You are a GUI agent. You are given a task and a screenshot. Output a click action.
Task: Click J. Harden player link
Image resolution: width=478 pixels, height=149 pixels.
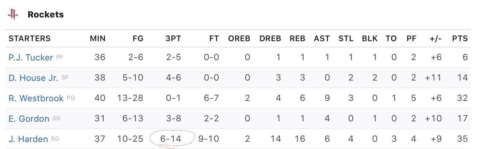(28, 139)
